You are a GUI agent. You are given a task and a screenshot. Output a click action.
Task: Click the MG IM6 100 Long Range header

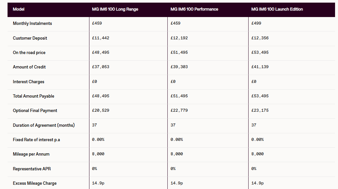coord(115,9)
